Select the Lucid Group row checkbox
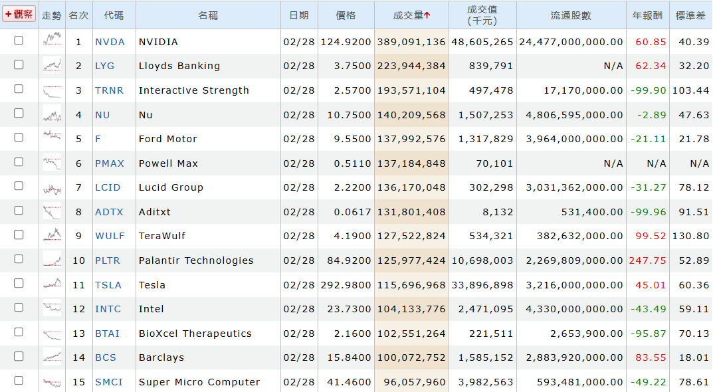The width and height of the screenshot is (715, 392). (x=19, y=186)
